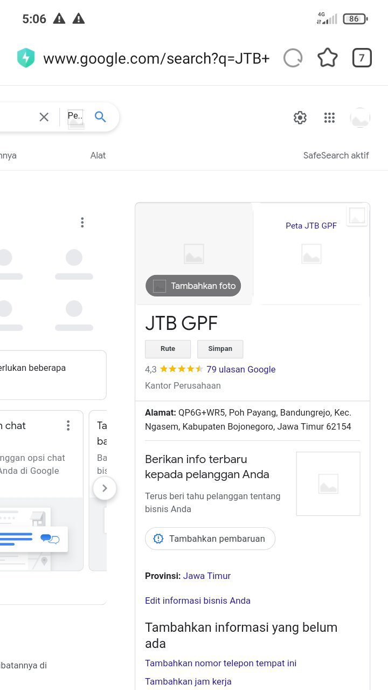Open Google settings gear icon

(300, 118)
